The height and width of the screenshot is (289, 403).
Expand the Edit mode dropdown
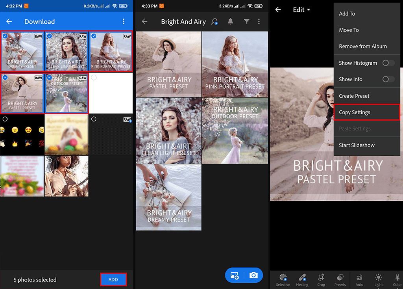pyautogui.click(x=301, y=10)
